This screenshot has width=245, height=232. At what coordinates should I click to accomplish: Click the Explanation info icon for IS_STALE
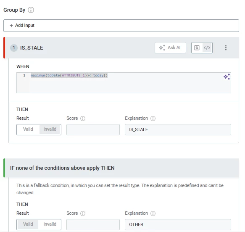pos(153,119)
